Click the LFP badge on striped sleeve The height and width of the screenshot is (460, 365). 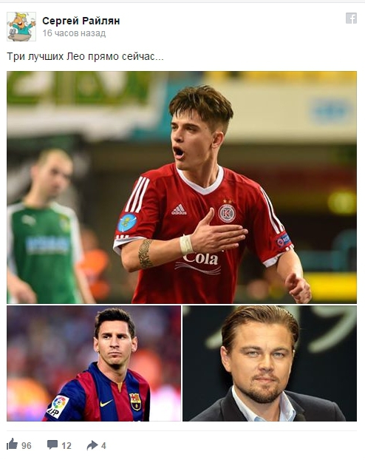pyautogui.click(x=58, y=406)
